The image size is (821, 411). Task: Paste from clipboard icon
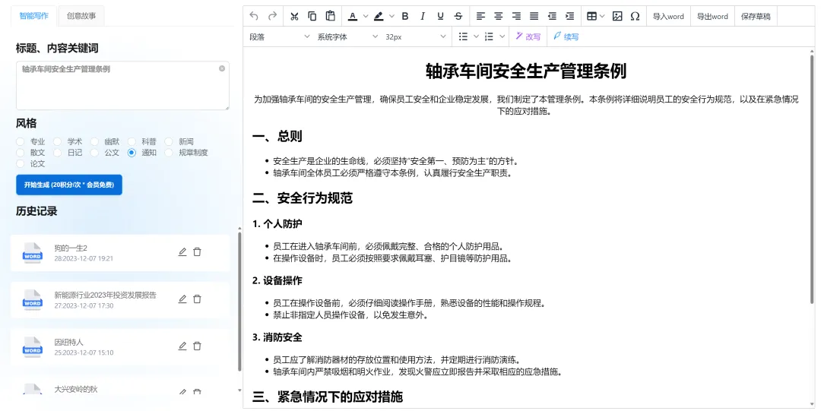pyautogui.click(x=331, y=16)
